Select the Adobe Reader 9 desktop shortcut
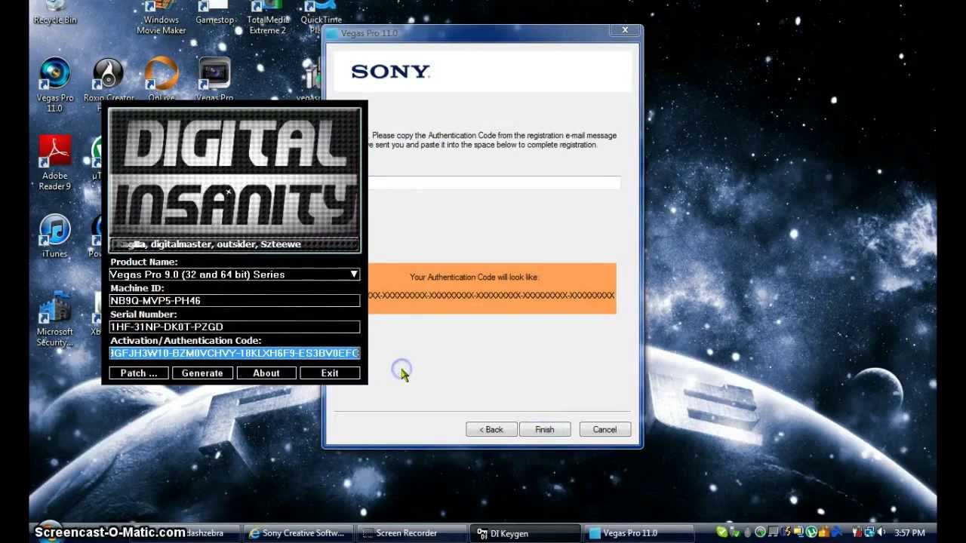The width and height of the screenshot is (966, 543). (55, 163)
